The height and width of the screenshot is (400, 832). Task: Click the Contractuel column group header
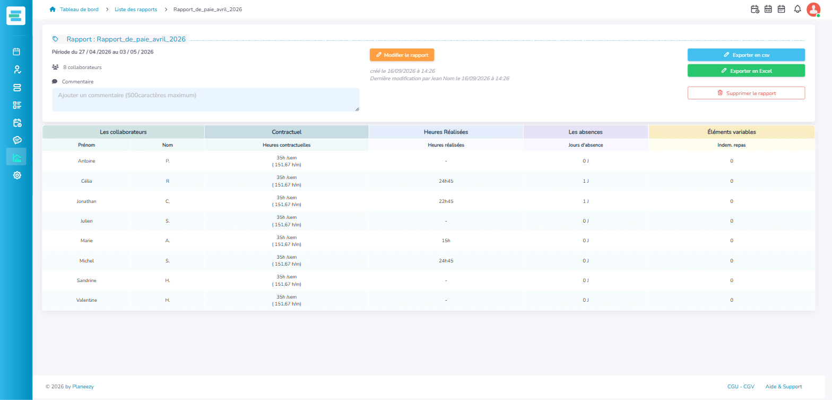[287, 132]
